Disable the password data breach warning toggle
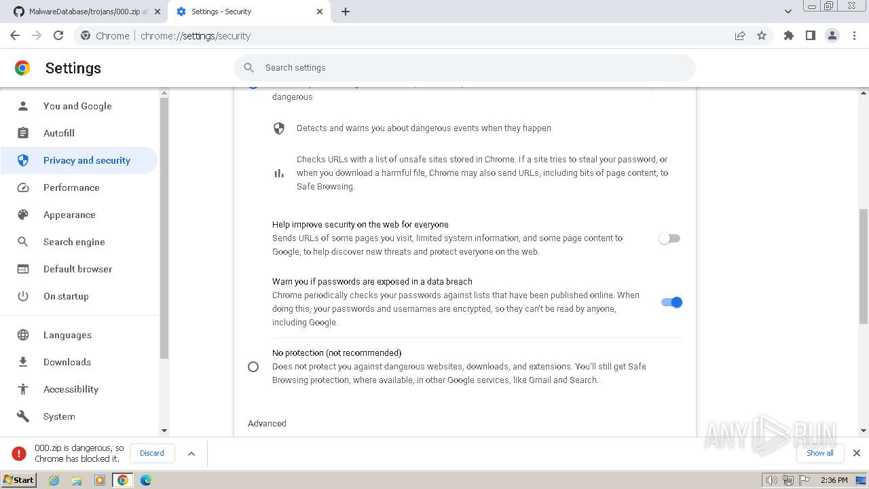Image resolution: width=869 pixels, height=489 pixels. point(671,302)
